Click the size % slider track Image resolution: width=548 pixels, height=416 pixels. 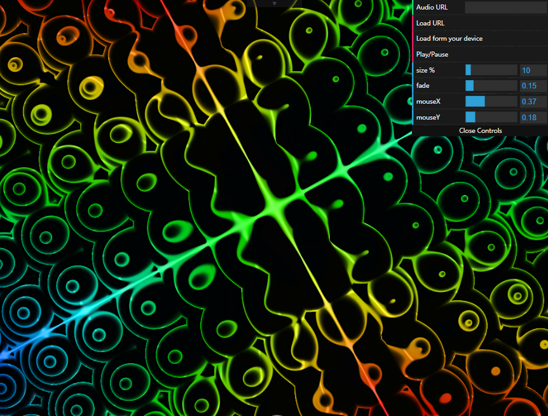click(491, 70)
